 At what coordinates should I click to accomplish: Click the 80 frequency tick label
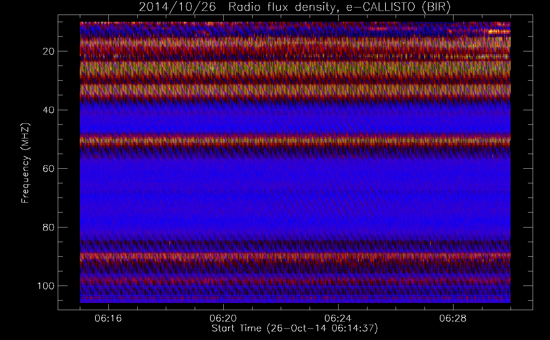[x=49, y=227]
